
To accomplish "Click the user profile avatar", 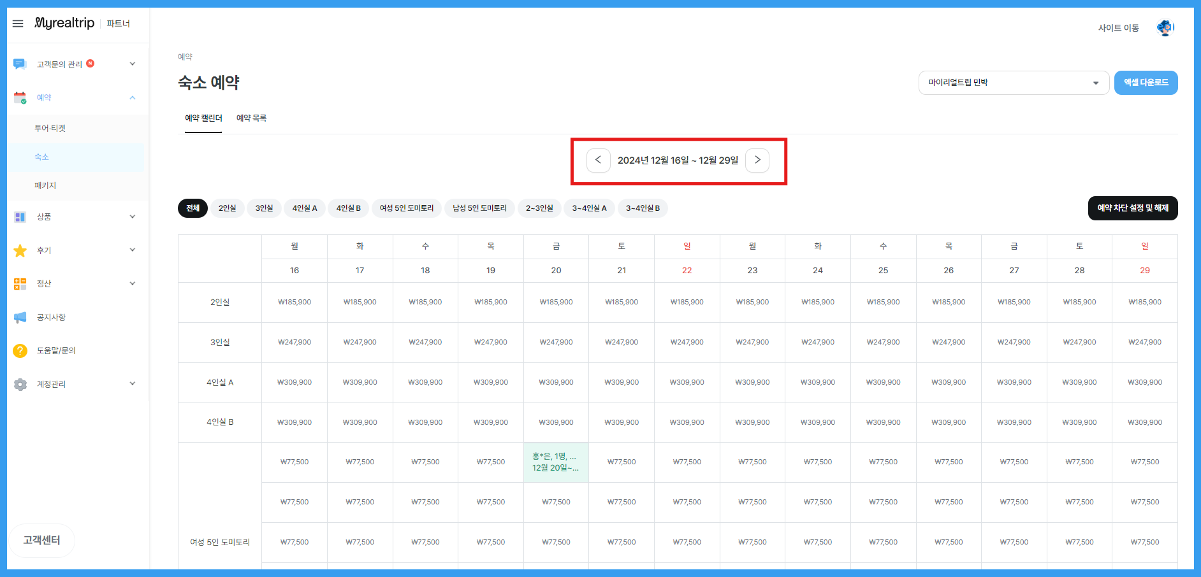I will pyautogui.click(x=1165, y=28).
